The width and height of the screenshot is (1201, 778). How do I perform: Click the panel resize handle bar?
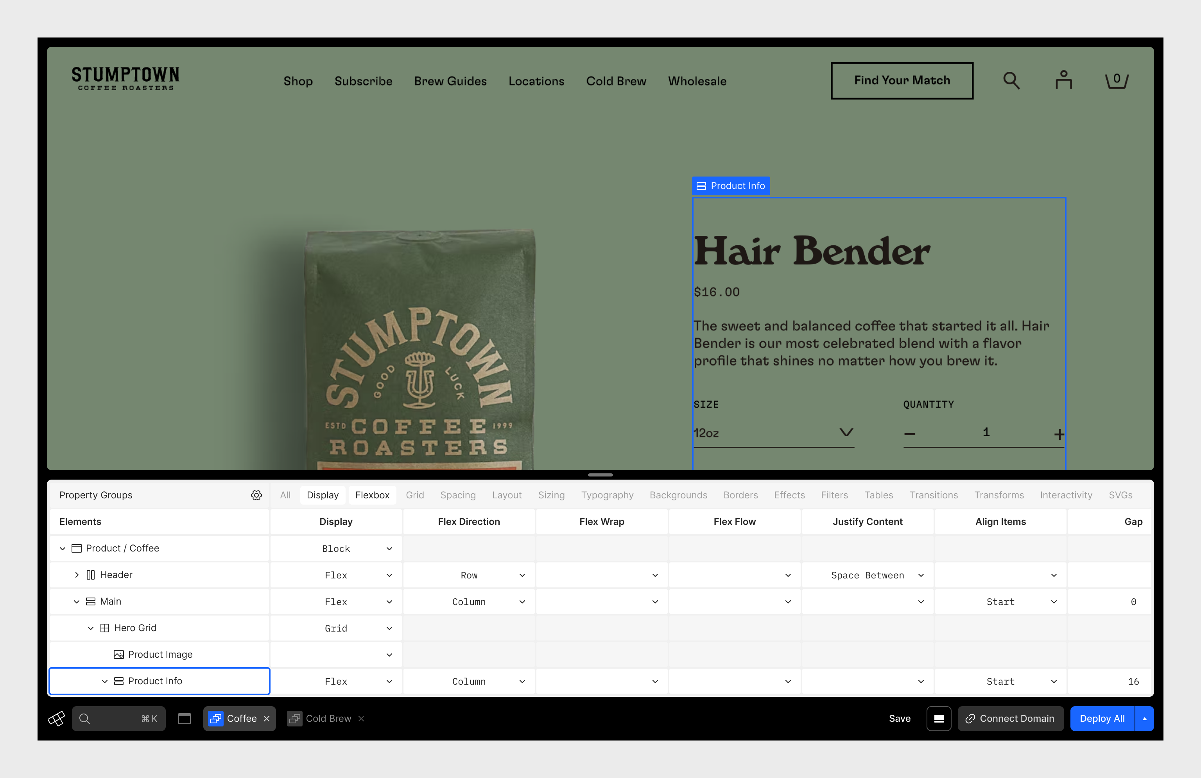[600, 475]
